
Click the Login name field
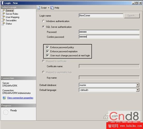tap(101, 16)
